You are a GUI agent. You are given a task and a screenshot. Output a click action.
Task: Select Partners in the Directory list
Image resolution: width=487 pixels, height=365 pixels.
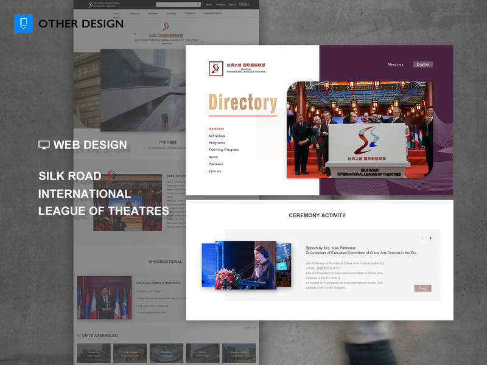[216, 164]
